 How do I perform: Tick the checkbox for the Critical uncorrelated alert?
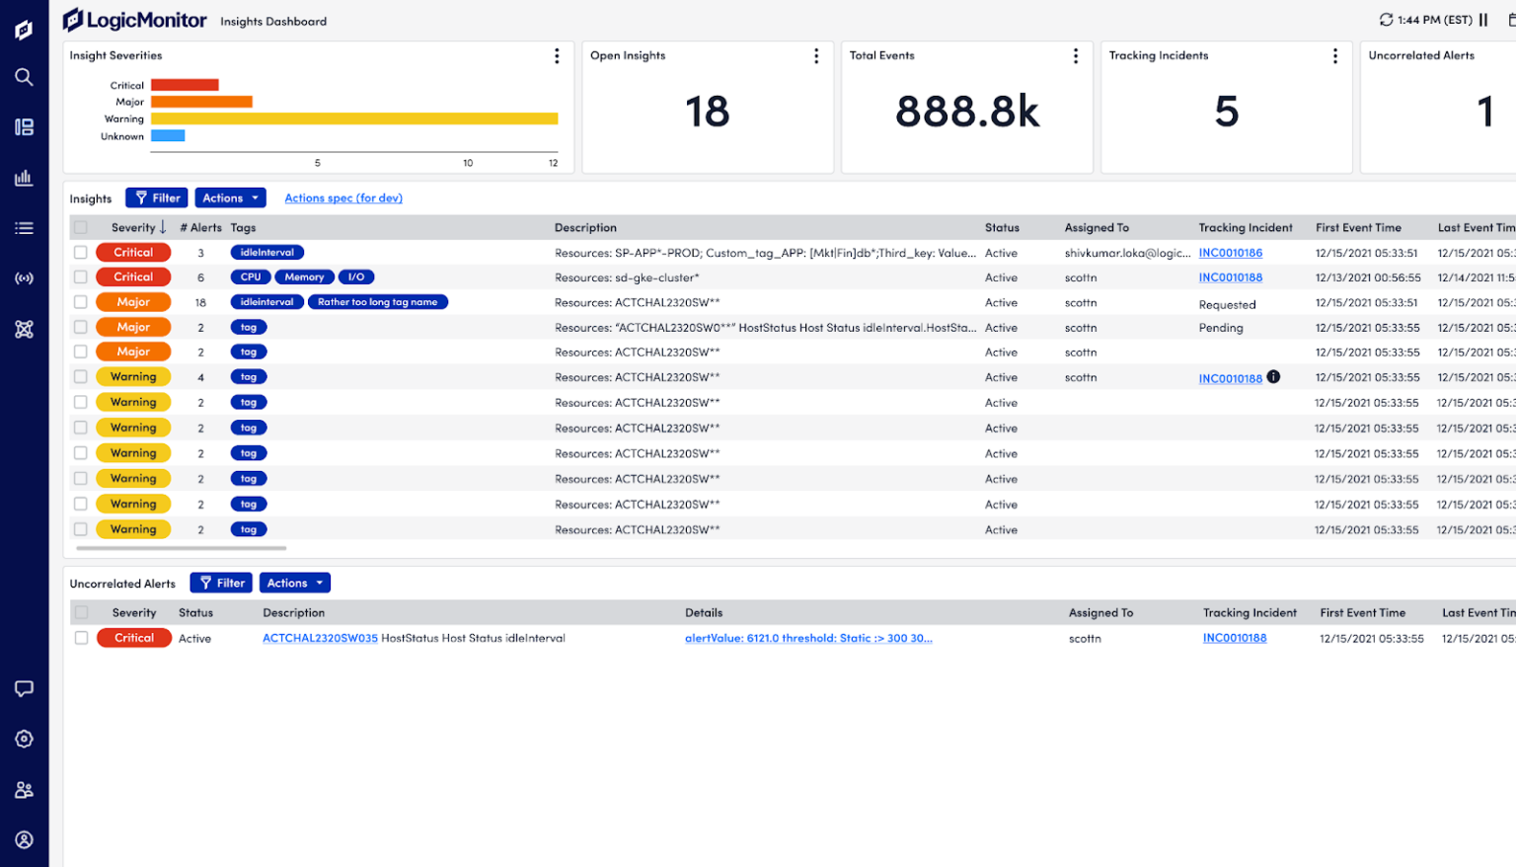pos(82,638)
